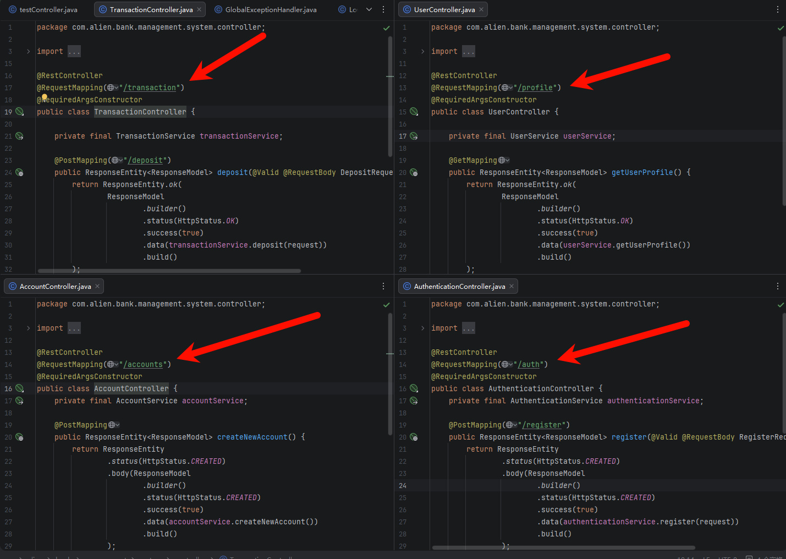
Task: Follow the /accounts URL link
Action: [x=143, y=364]
